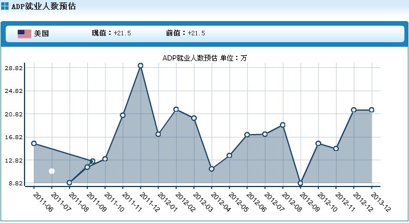Select the data point at 2012-04
The height and width of the screenshot is (223, 409).
pyautogui.click(x=212, y=169)
